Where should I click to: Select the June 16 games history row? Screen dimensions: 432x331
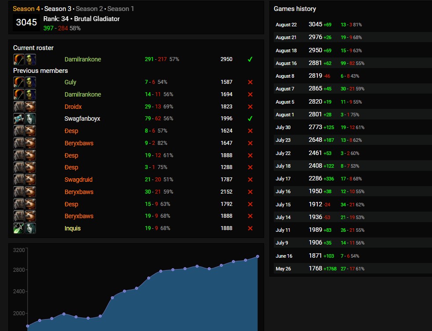coord(352,256)
